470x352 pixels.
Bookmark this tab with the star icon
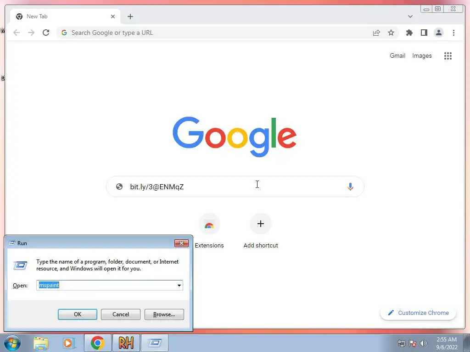[x=391, y=33]
